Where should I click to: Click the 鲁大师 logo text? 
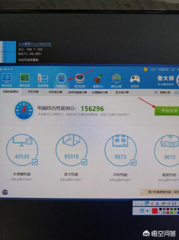pyautogui.click(x=166, y=79)
